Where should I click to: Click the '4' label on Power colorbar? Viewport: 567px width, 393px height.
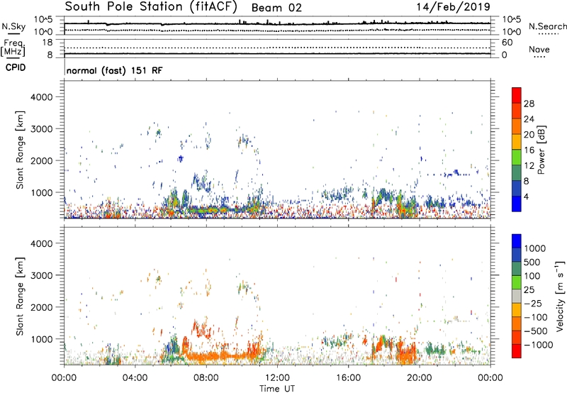(527, 197)
